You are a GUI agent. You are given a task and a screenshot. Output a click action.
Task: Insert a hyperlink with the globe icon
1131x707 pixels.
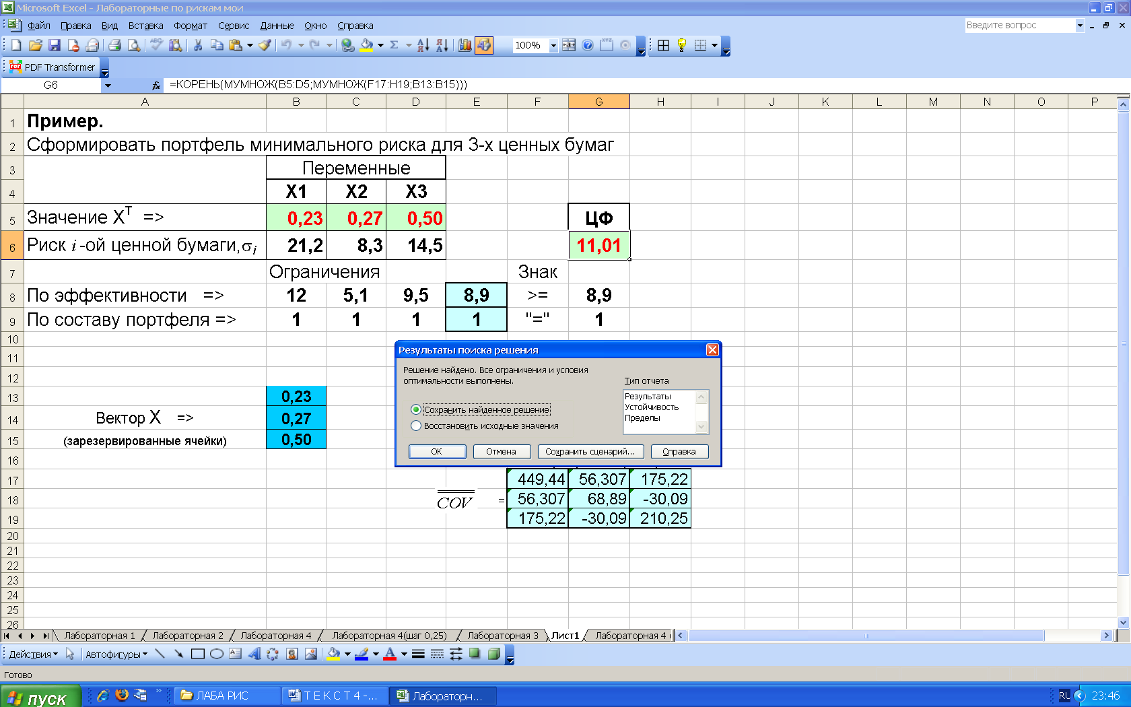[347, 45]
